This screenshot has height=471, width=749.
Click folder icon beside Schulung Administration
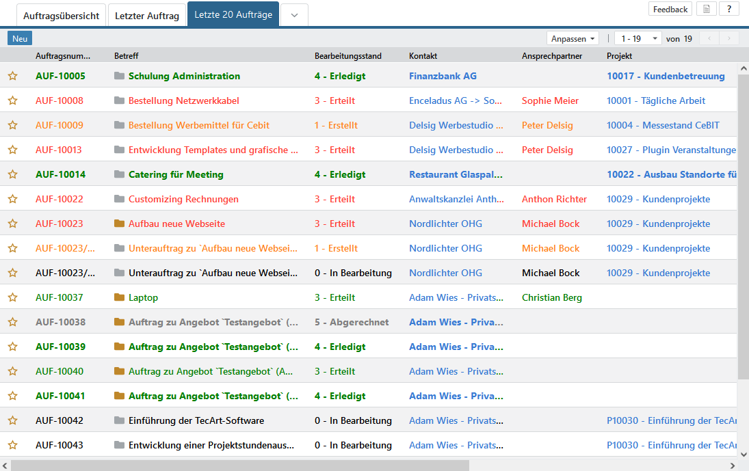click(x=120, y=76)
